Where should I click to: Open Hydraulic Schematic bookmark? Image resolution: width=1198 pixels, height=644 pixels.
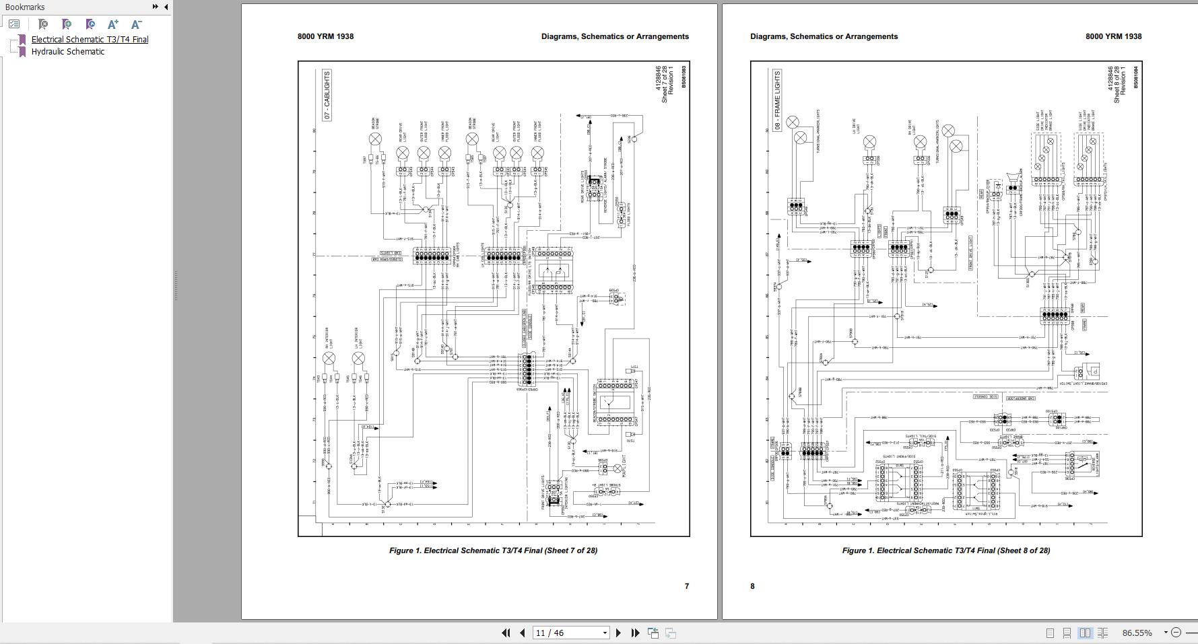pyautogui.click(x=67, y=52)
